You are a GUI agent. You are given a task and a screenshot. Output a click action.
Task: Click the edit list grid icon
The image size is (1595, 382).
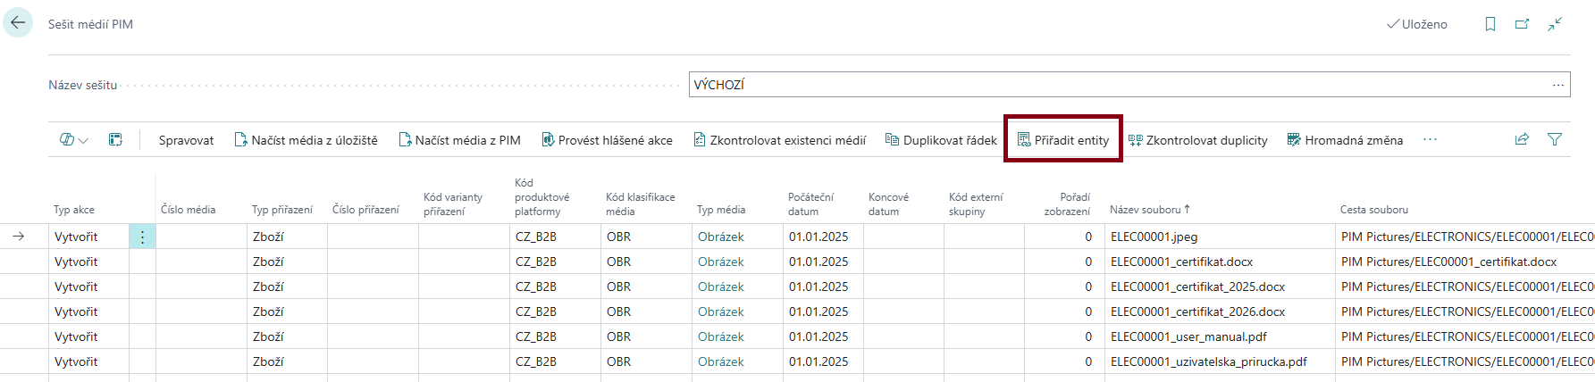click(115, 140)
